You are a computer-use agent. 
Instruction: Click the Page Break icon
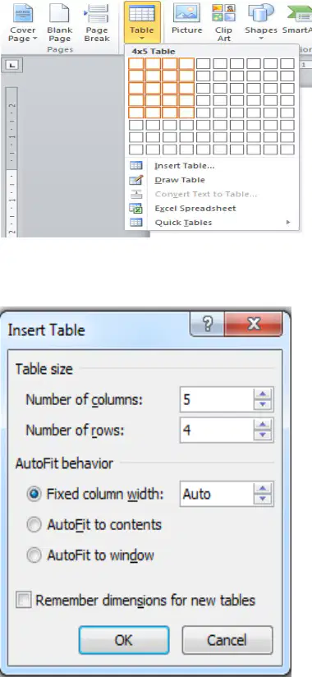(96, 13)
